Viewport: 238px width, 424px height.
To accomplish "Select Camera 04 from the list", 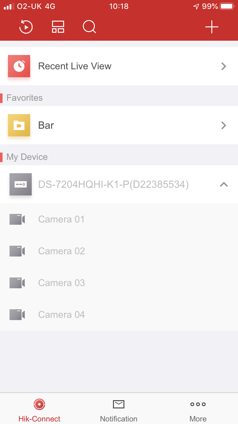I will pos(62,315).
